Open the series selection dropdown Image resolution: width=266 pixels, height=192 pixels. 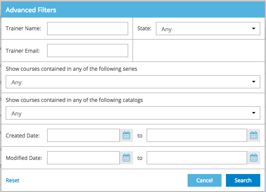[x=133, y=82]
